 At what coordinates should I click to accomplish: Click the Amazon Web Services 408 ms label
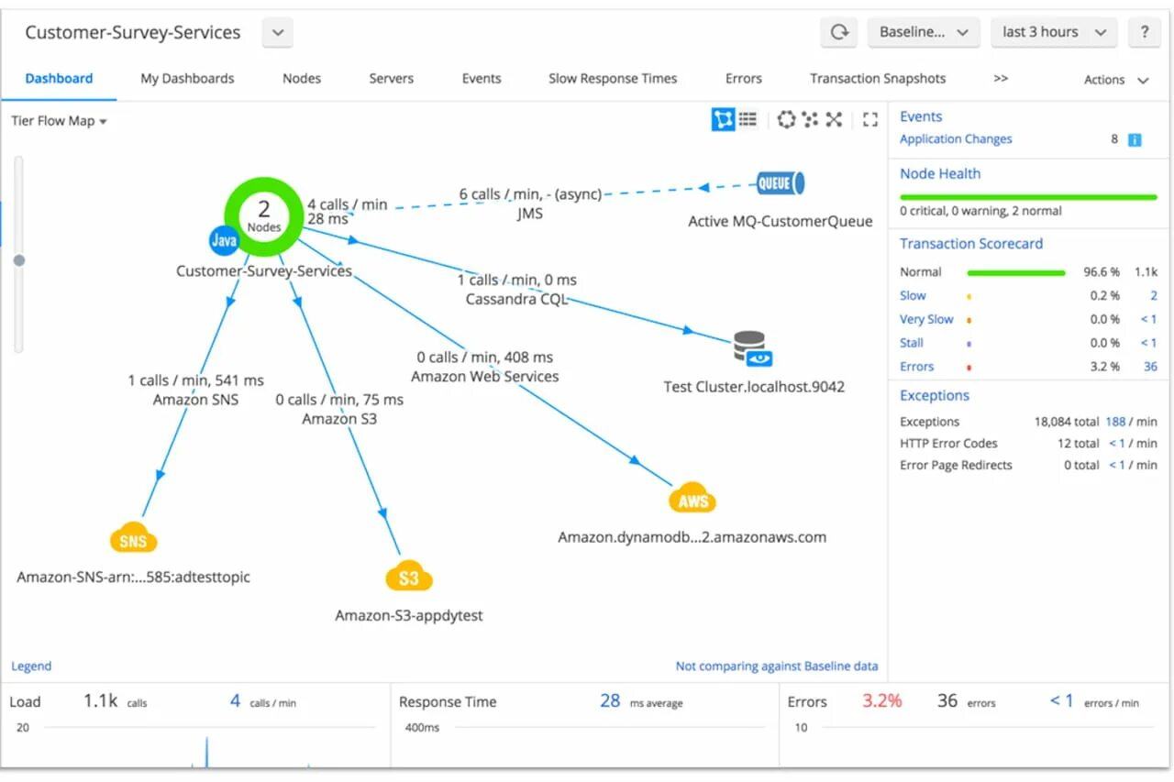click(484, 367)
